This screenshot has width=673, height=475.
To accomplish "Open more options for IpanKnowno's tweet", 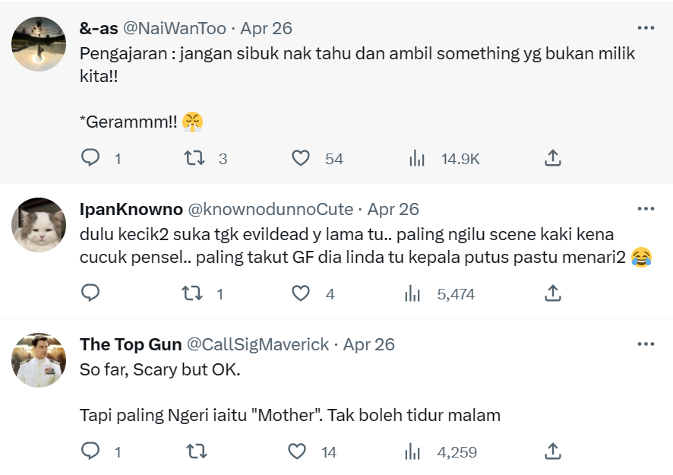I will pyautogui.click(x=646, y=209).
